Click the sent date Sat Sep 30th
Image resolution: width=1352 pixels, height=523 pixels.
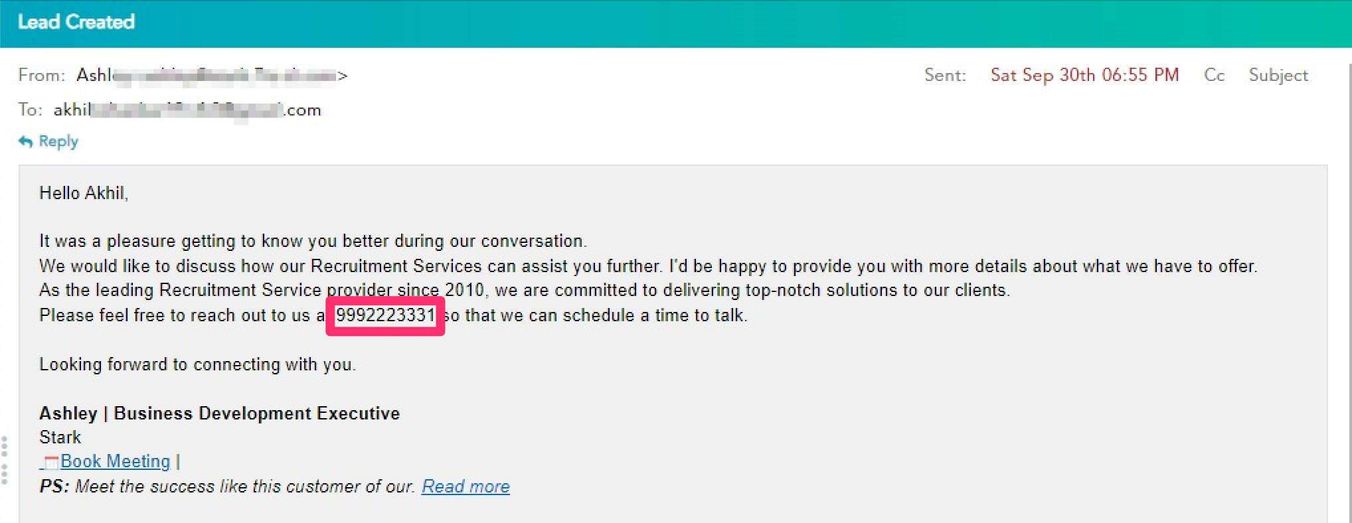pyautogui.click(x=1084, y=75)
